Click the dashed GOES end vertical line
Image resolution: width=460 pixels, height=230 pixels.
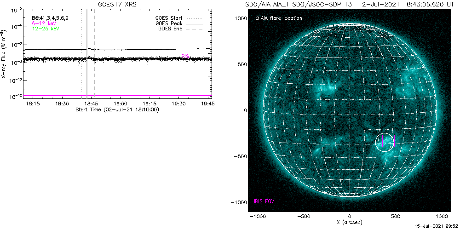[94, 53]
